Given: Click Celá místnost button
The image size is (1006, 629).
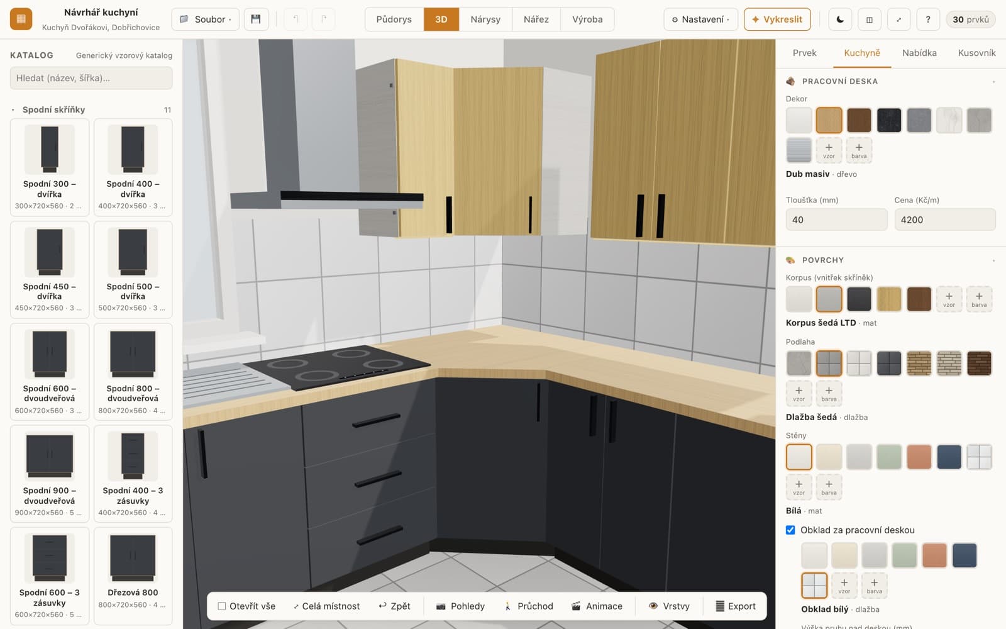Looking at the screenshot, I should tap(326, 606).
